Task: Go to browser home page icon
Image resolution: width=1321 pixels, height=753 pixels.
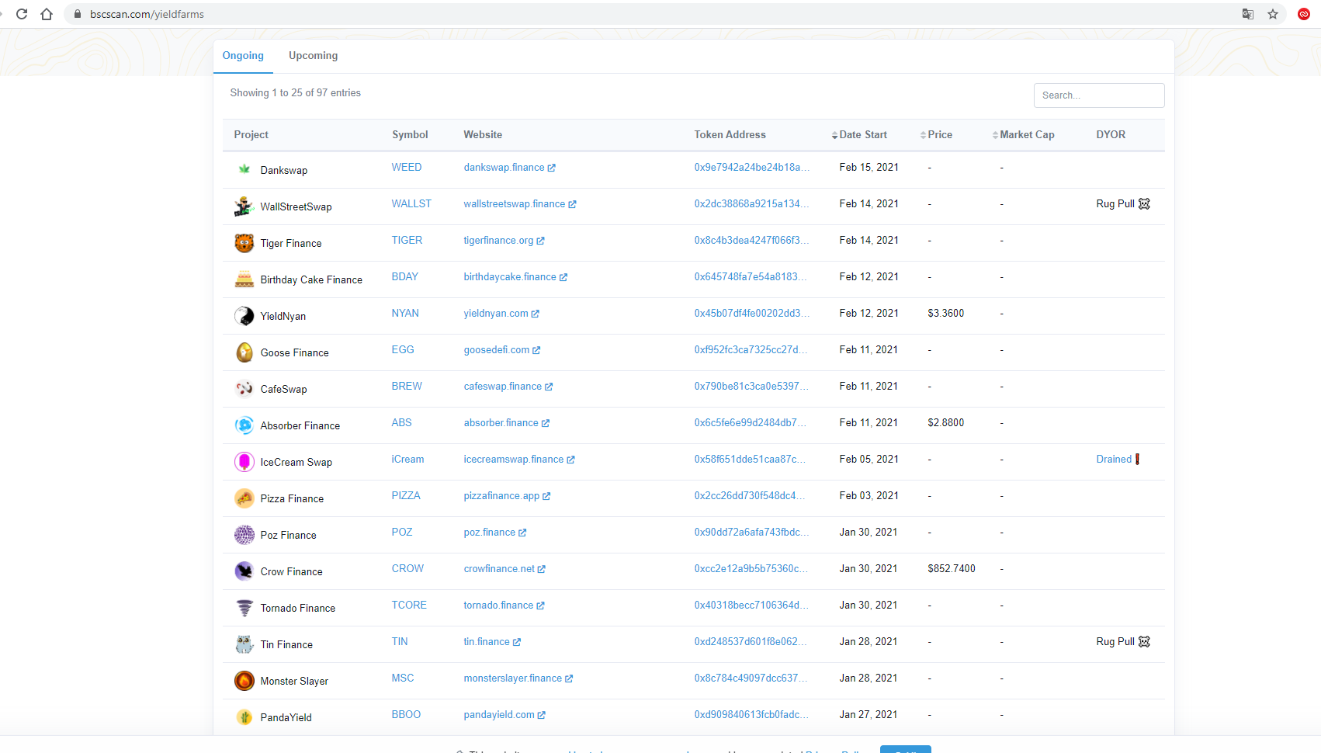Action: click(x=47, y=14)
